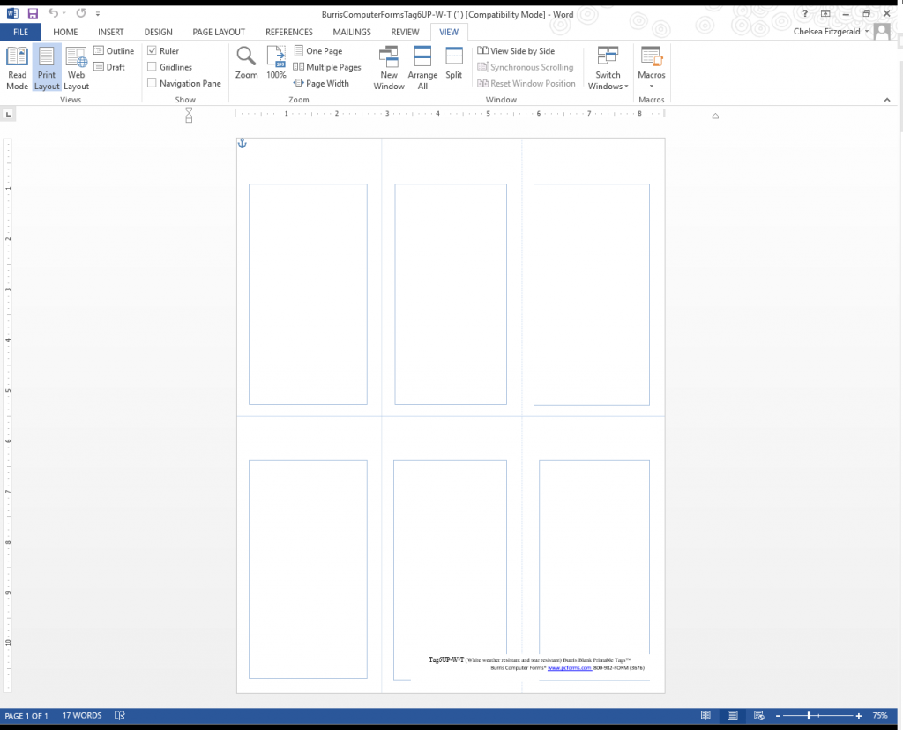Save document with the floppy icon
The height and width of the screenshot is (730, 903).
(x=33, y=13)
